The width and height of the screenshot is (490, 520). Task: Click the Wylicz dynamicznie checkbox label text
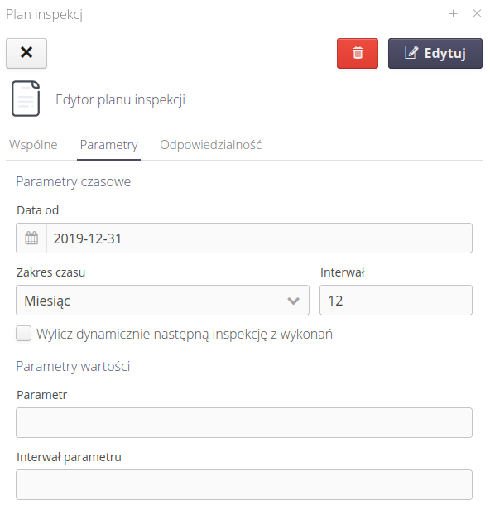tap(185, 335)
